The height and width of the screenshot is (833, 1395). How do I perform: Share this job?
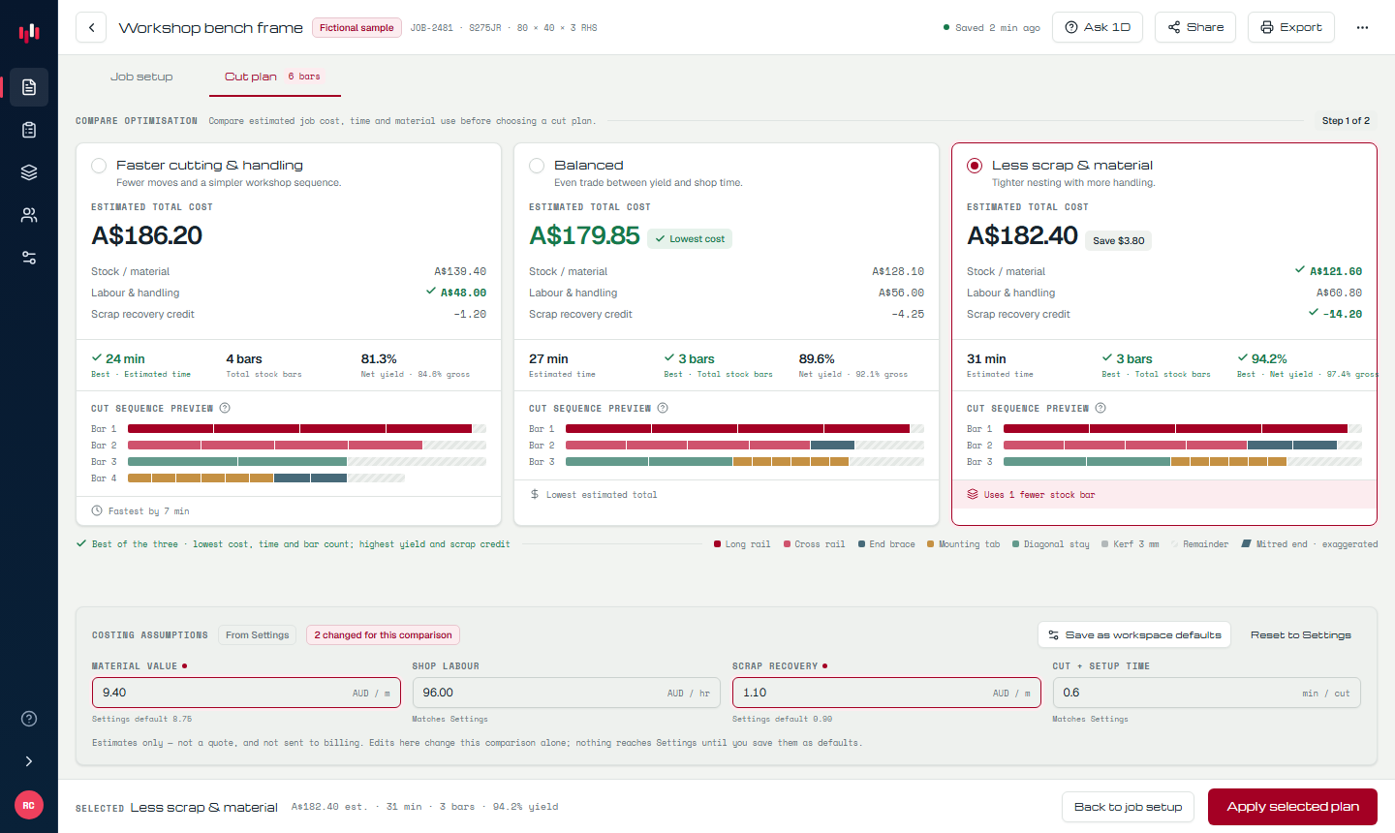[x=1195, y=27]
